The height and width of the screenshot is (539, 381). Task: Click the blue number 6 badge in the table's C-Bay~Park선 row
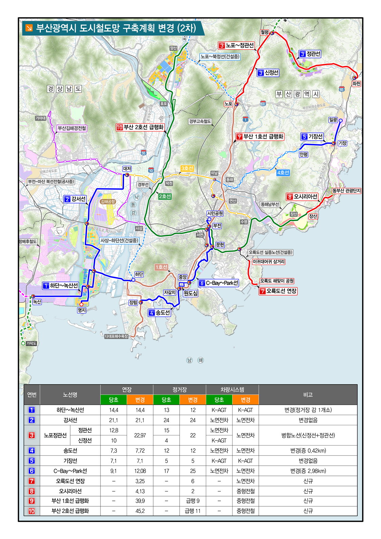coord(32,471)
